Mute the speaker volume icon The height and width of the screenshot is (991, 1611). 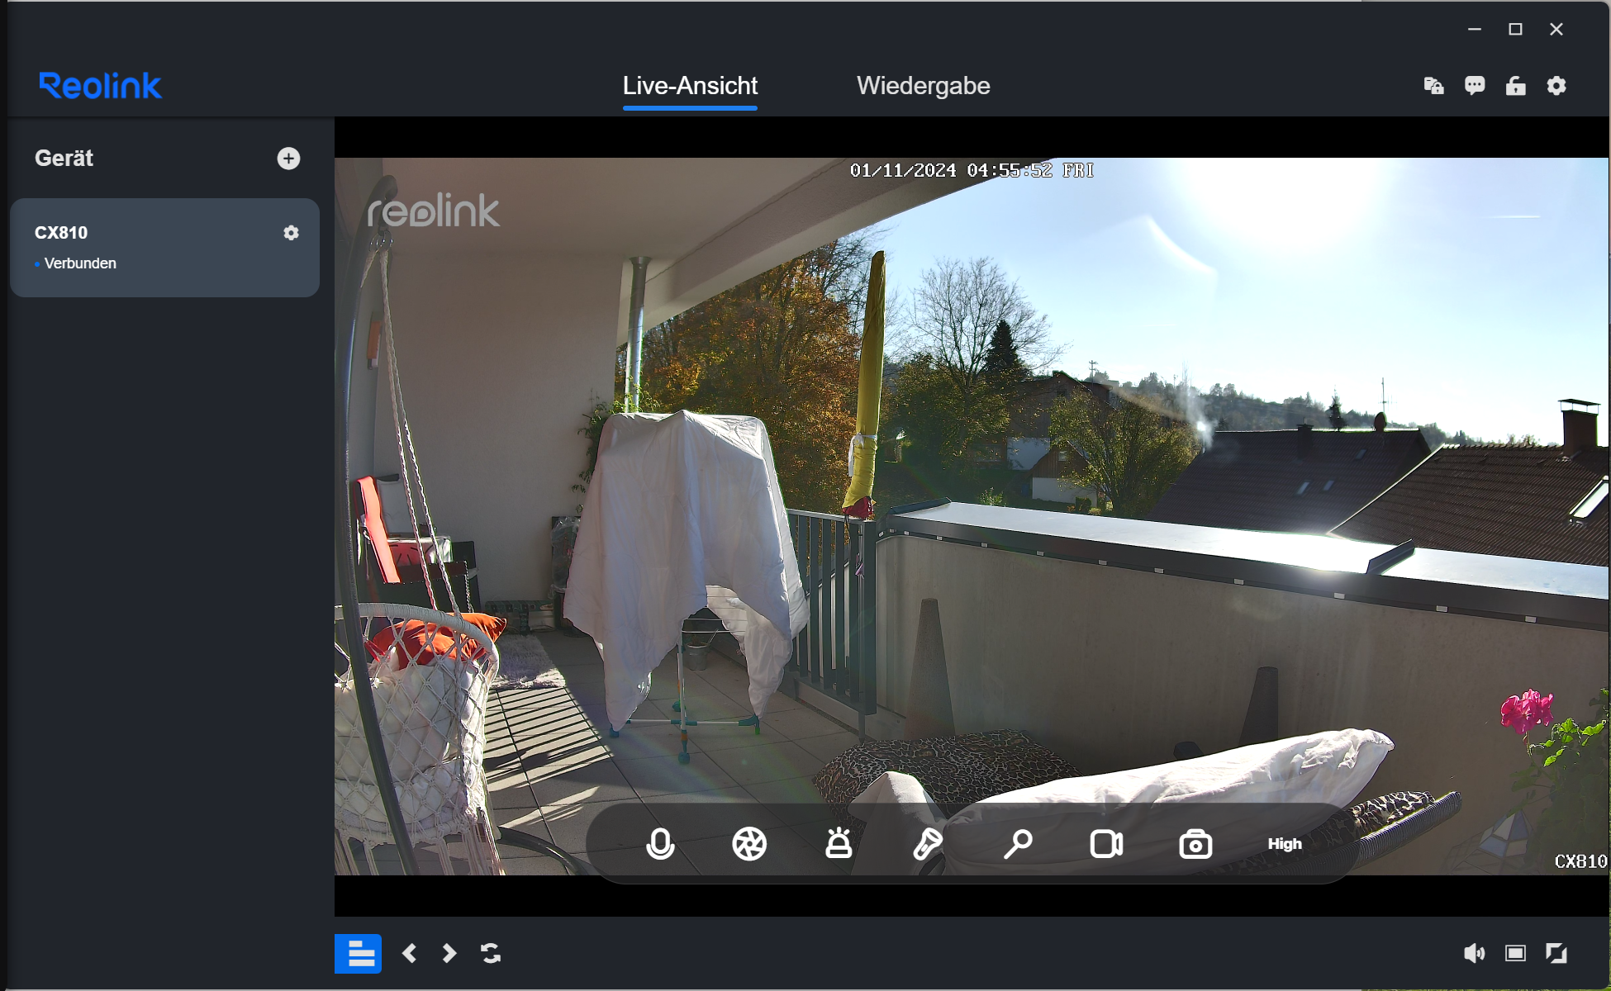1474,954
